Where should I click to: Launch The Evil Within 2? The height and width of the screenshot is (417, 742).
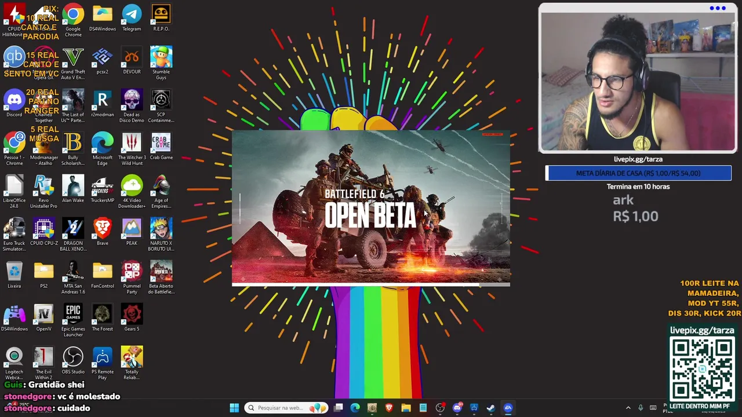(x=43, y=363)
